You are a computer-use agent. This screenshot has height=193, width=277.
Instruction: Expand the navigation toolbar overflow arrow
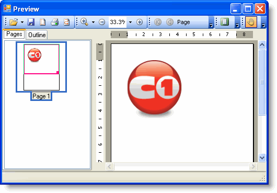coord(211,26)
